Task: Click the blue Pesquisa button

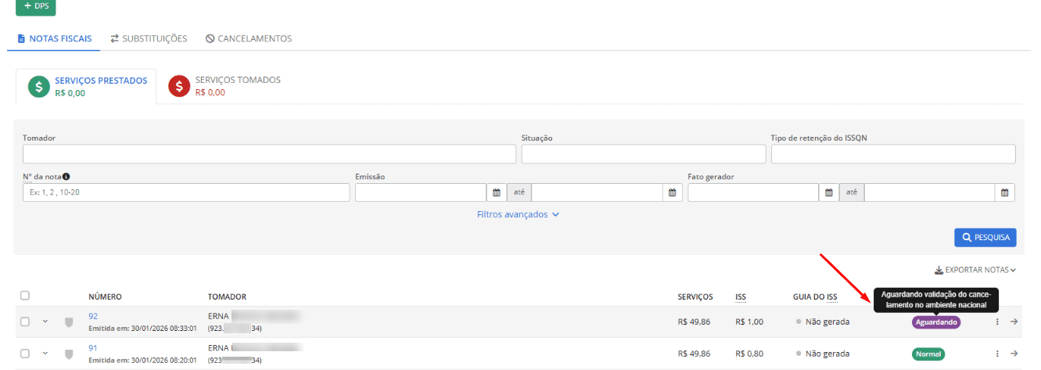Action: coord(984,238)
